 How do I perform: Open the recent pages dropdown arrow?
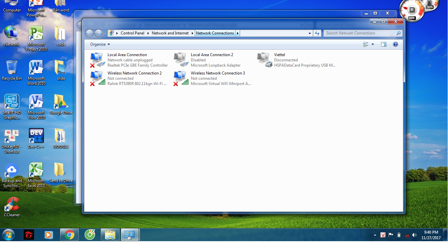[105, 33]
